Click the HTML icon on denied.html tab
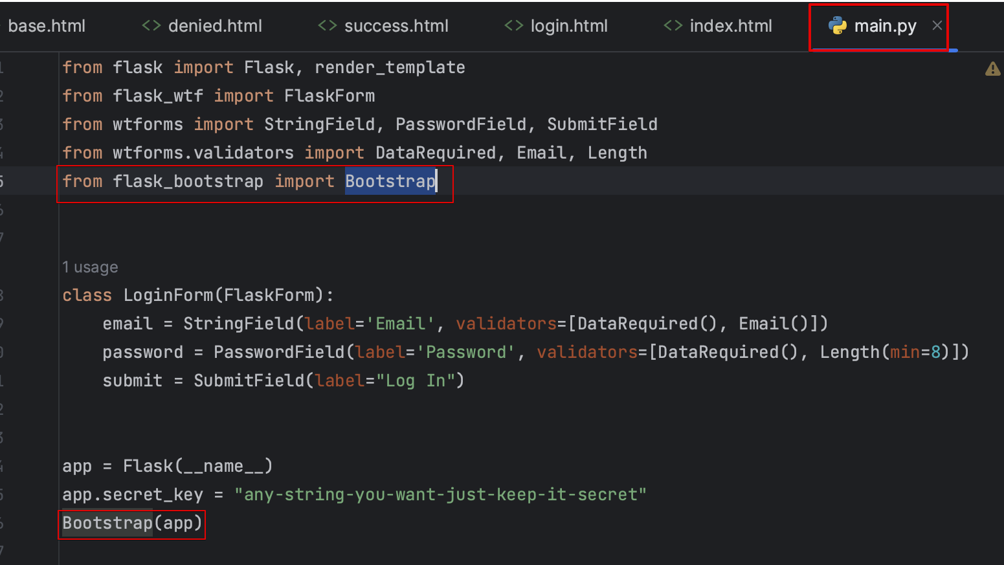Image resolution: width=1004 pixels, height=565 pixels. (151, 25)
